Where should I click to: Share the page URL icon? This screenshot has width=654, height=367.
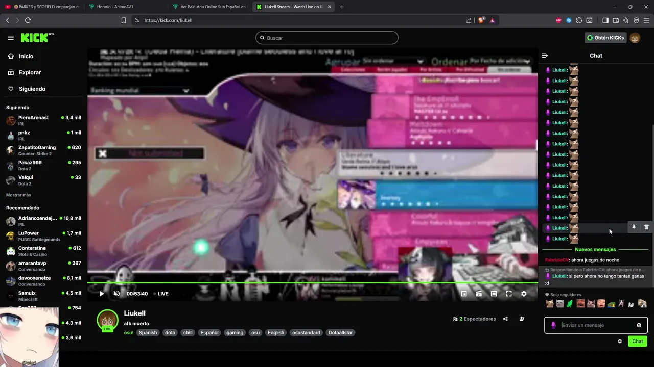469,20
